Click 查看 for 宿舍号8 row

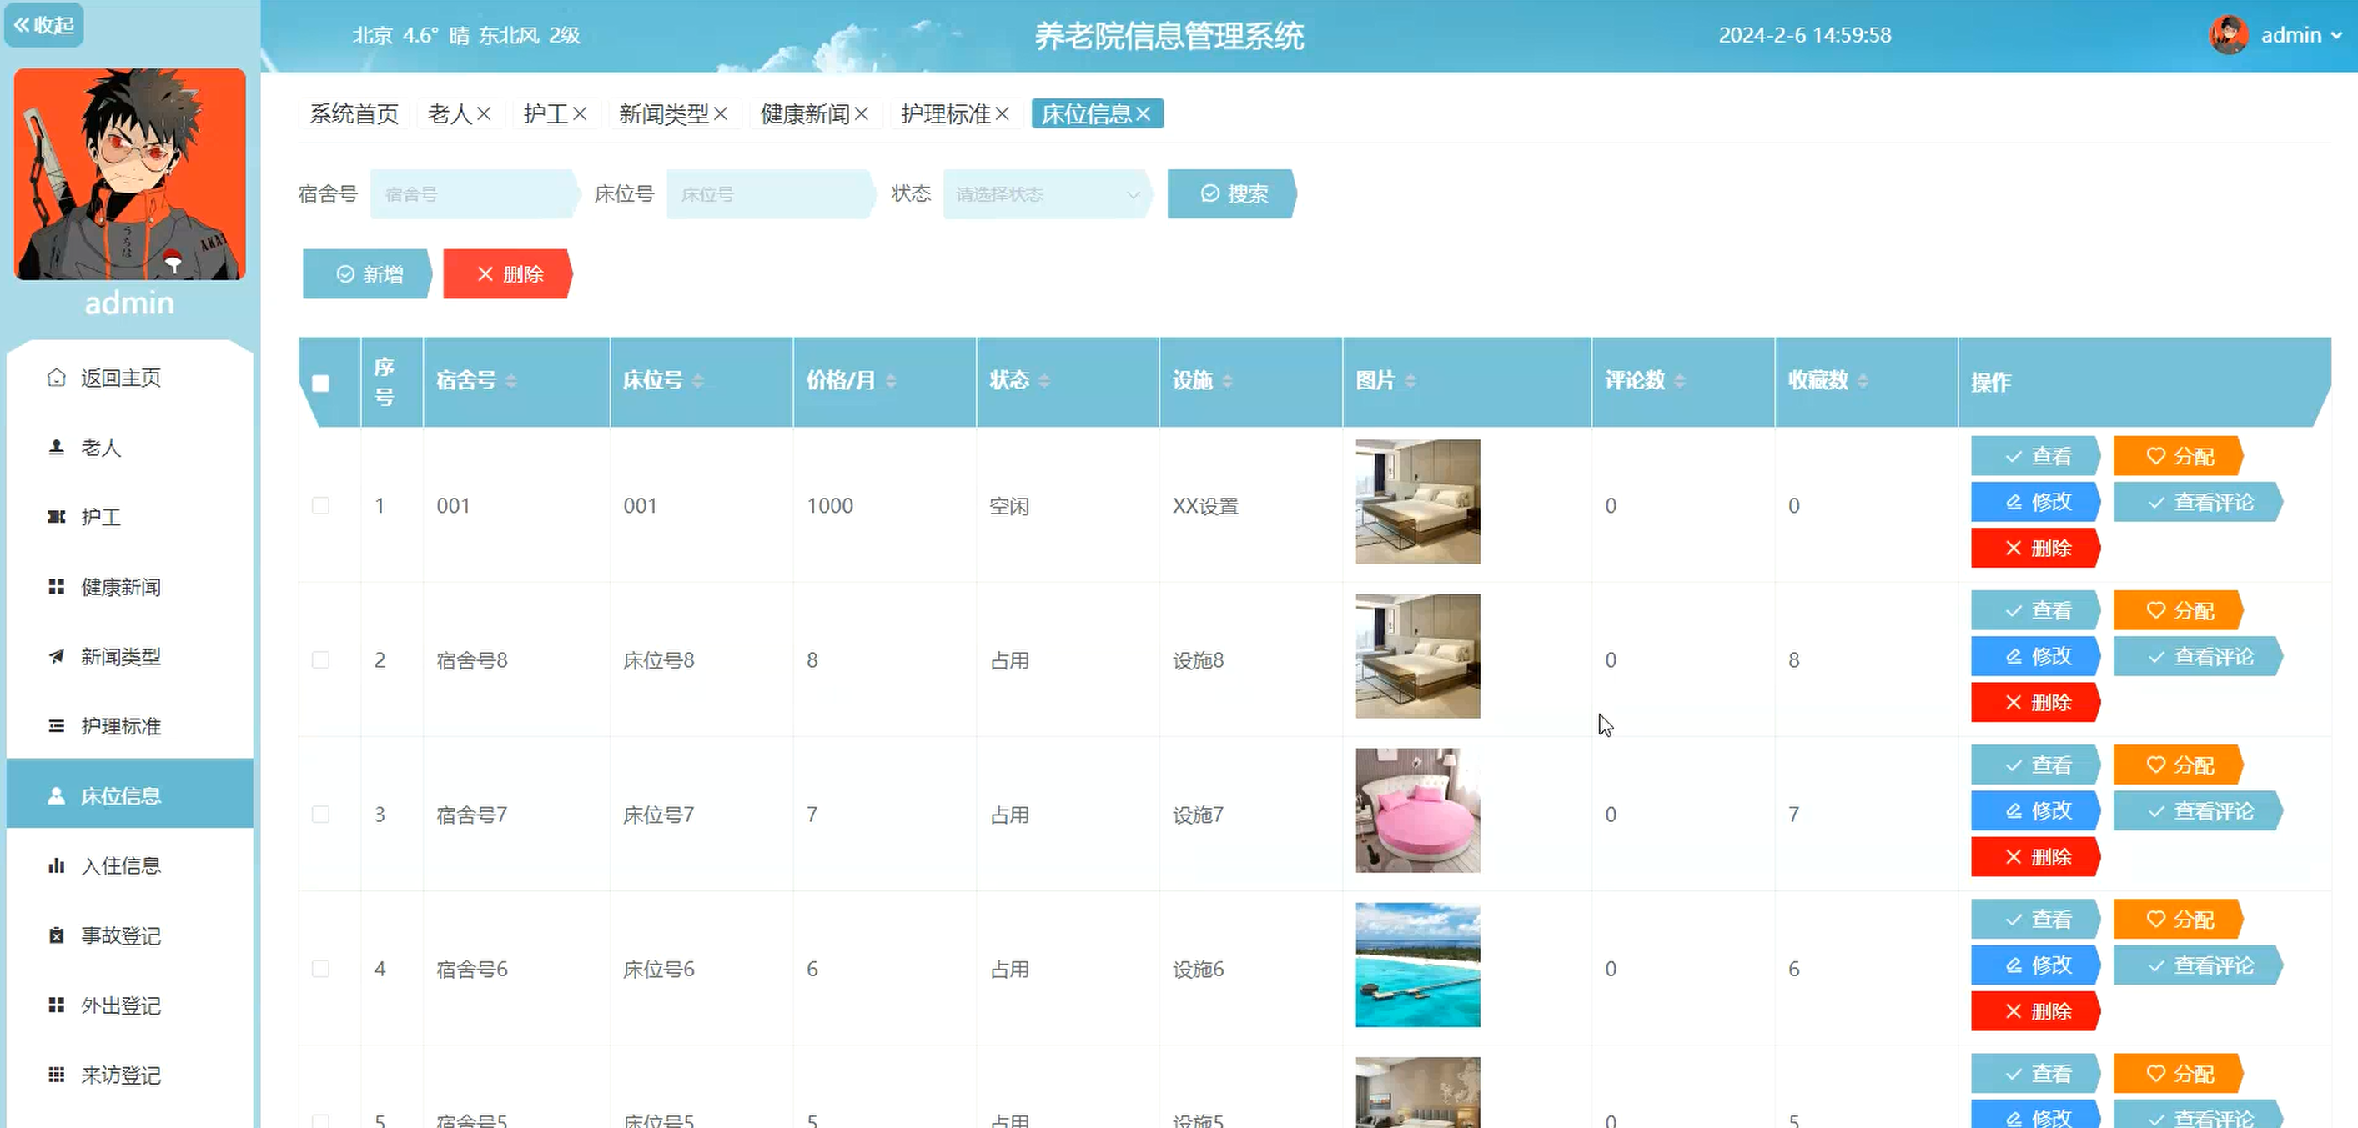(2036, 610)
